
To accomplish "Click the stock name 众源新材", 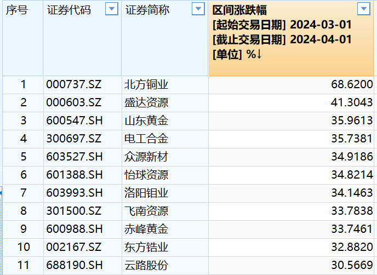I will click(146, 157).
